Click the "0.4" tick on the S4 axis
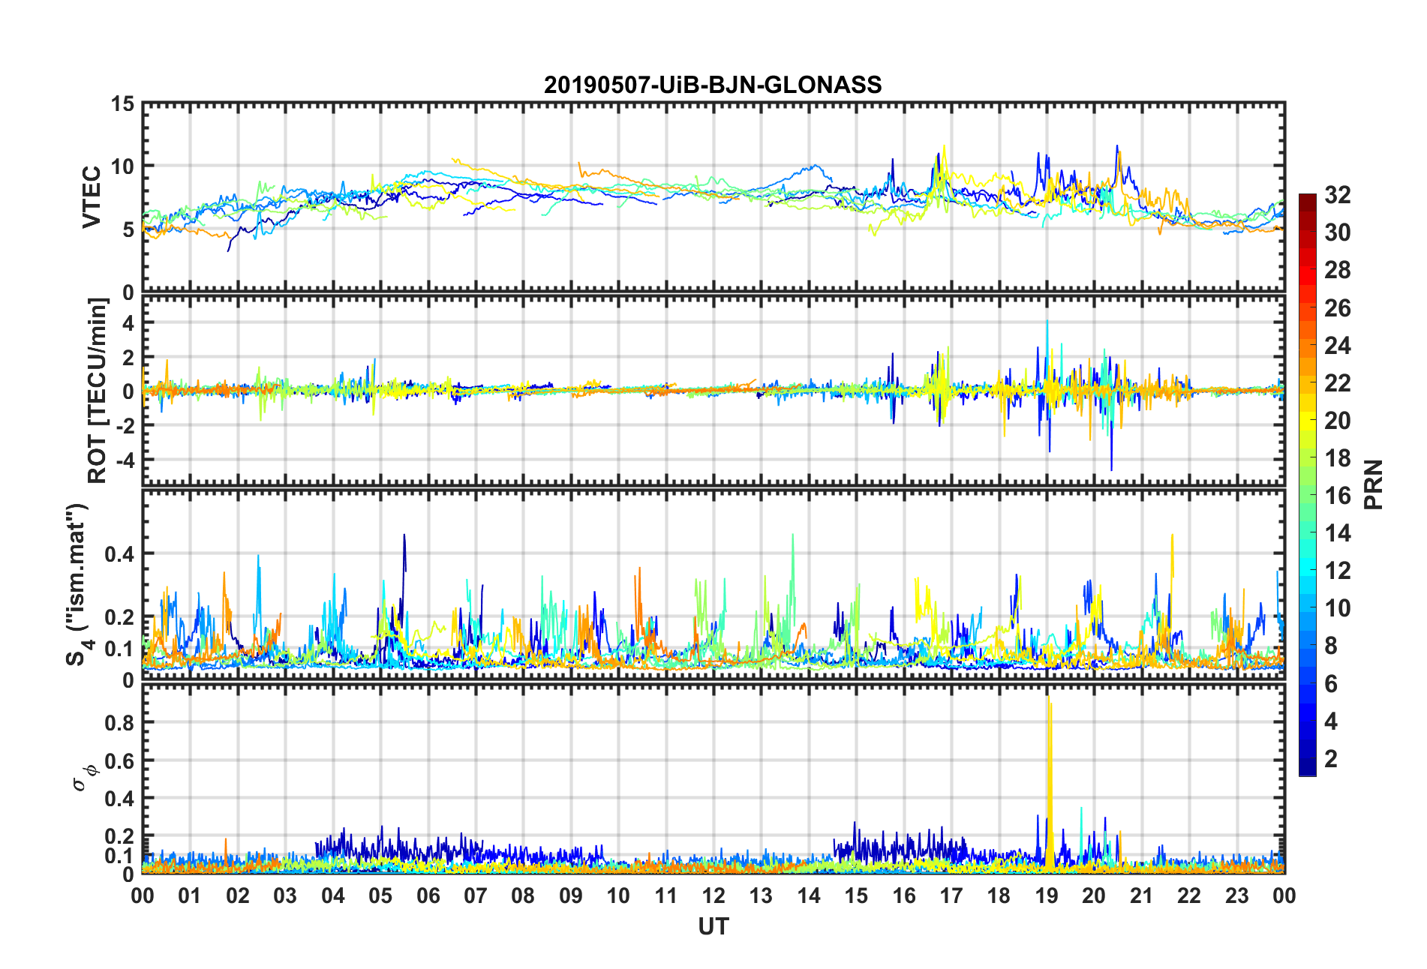 pyautogui.click(x=119, y=554)
